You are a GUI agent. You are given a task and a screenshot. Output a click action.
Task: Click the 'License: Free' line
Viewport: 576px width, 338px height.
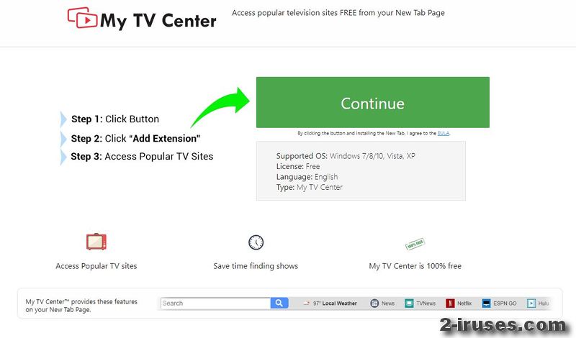298,166
